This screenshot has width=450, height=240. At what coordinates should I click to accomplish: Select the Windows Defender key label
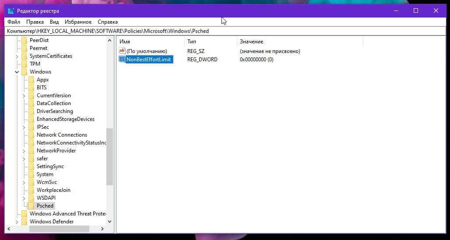click(52, 222)
